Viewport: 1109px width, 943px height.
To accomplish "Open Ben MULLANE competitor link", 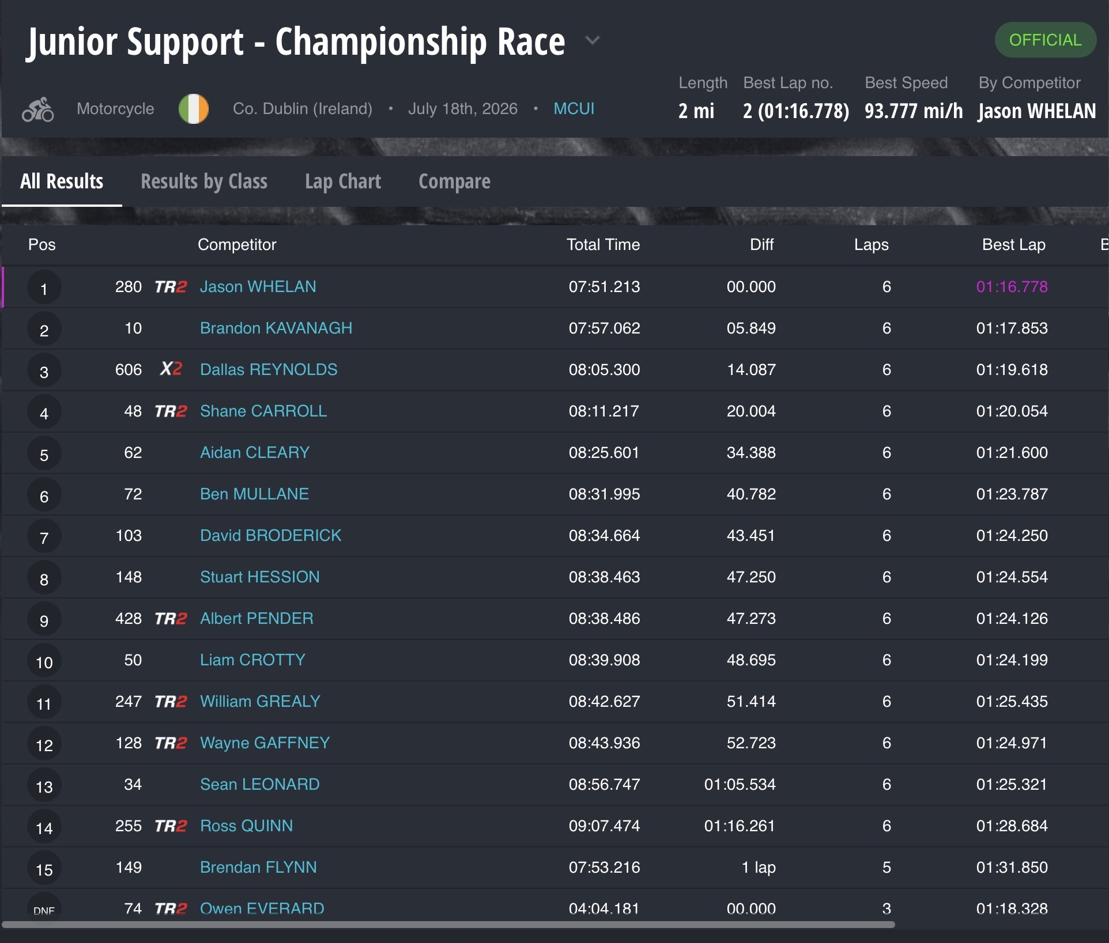I will point(254,494).
